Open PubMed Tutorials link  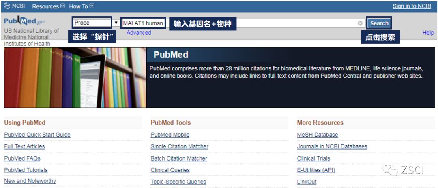click(x=26, y=170)
